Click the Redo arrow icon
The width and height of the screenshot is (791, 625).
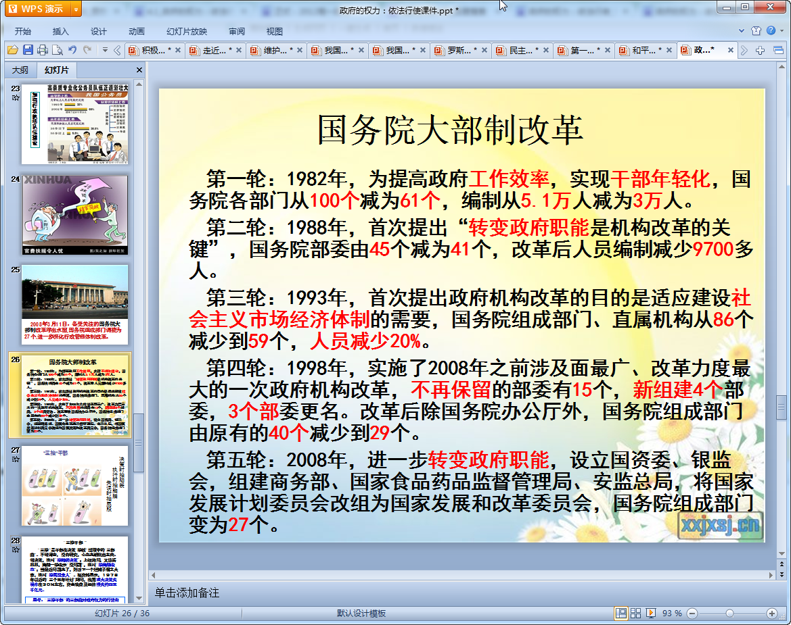click(87, 50)
